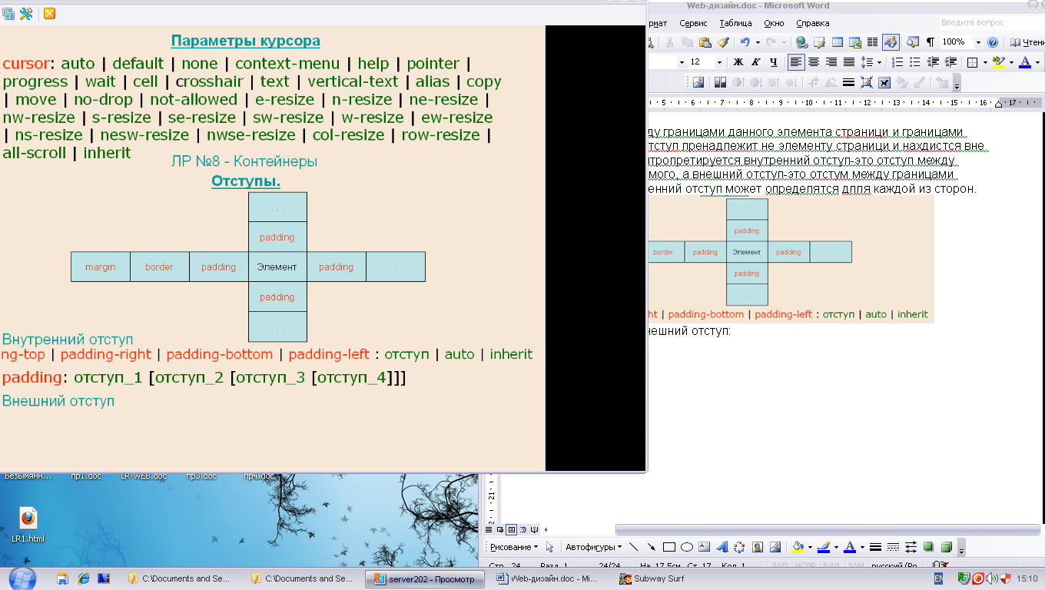Open the Автофигуры dropdown

coord(594,547)
